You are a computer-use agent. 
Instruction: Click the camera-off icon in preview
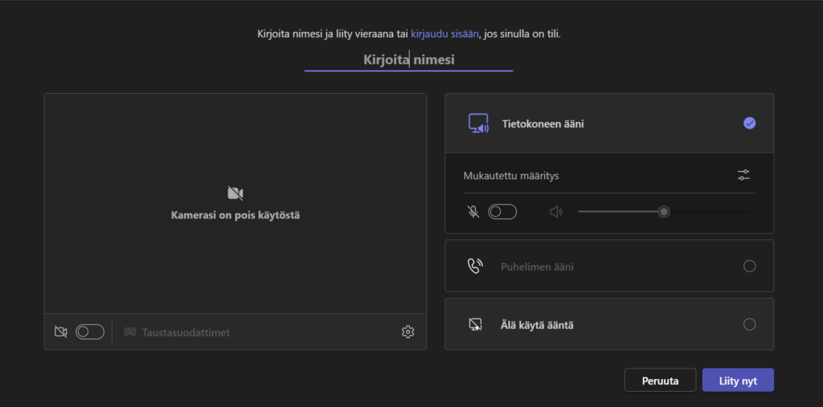tap(235, 193)
